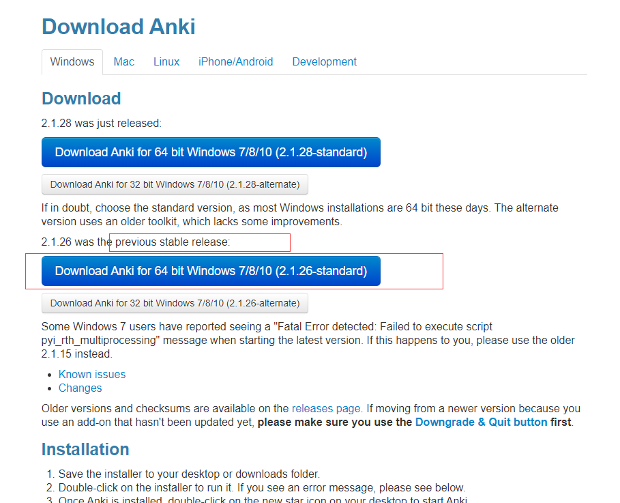620x503 pixels.
Task: Click the Download section heading
Action: coord(81,98)
